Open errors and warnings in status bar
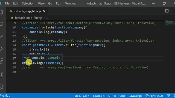 5,96
